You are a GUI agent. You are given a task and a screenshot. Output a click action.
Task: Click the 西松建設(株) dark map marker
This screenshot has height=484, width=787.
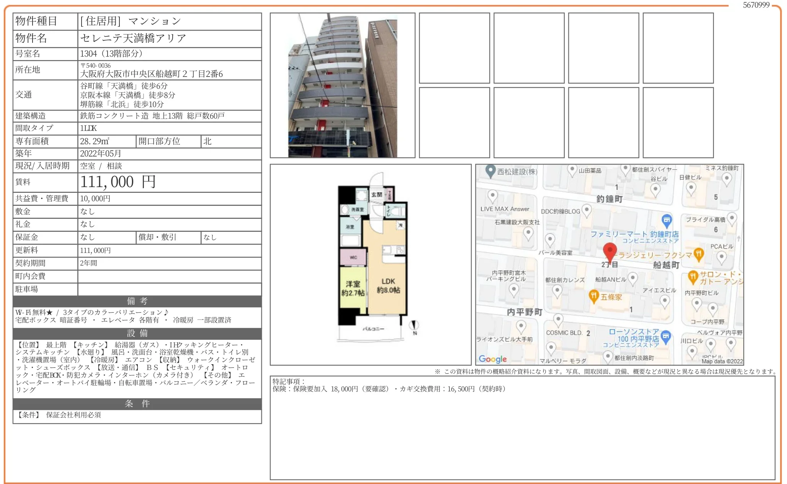click(x=490, y=171)
